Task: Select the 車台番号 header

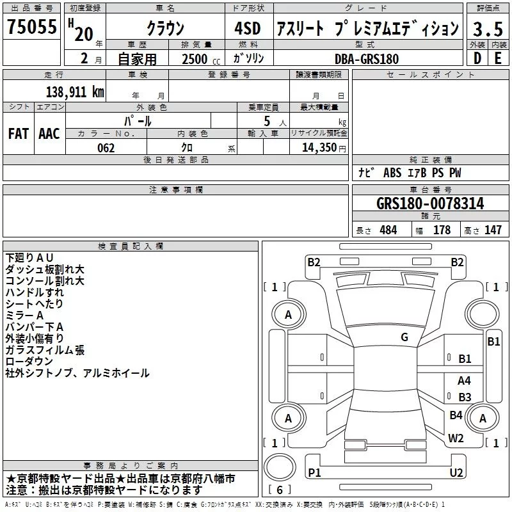Action: tap(430, 189)
